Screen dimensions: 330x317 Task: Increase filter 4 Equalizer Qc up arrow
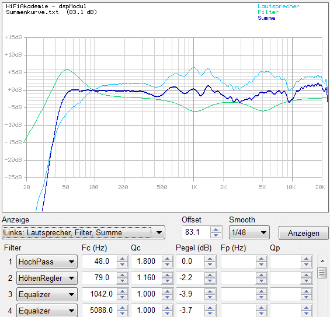167,308
